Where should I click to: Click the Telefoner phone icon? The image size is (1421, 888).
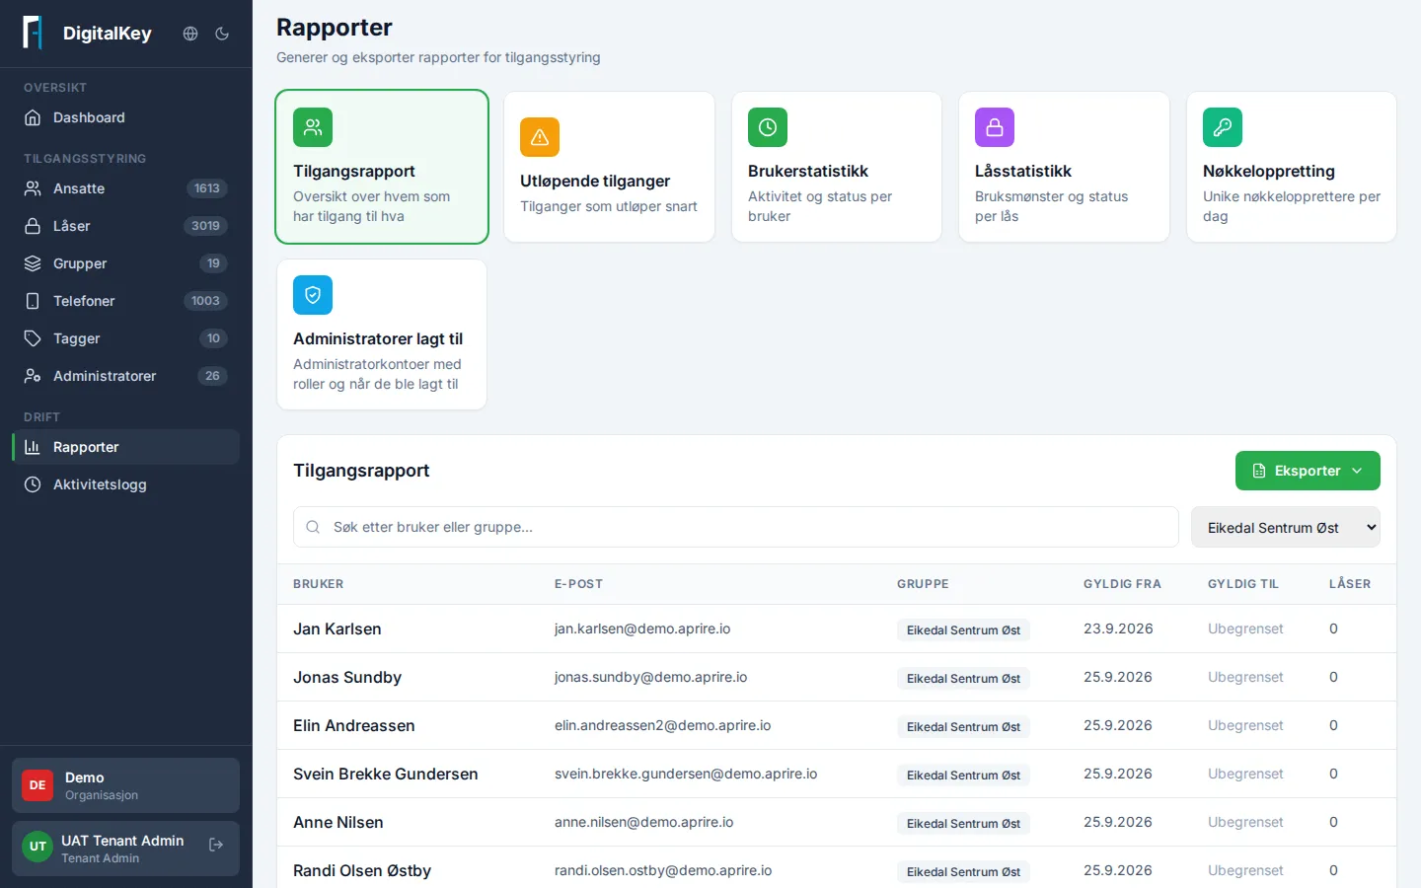pyautogui.click(x=33, y=301)
